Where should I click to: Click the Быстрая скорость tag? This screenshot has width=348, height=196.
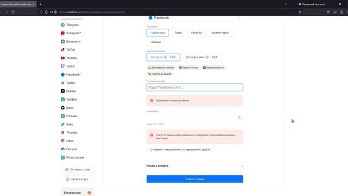[x=213, y=68]
